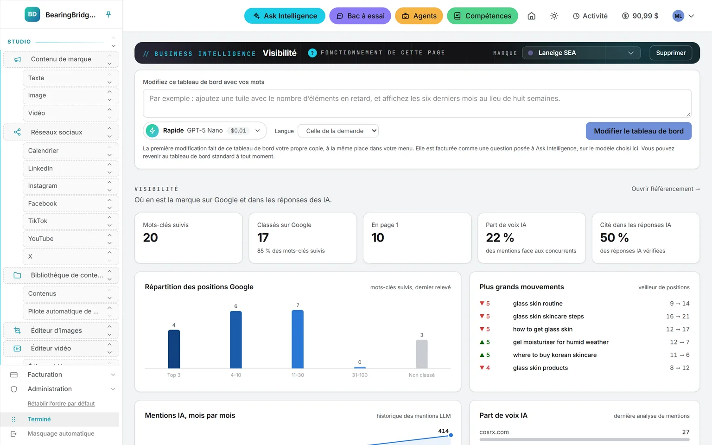Click the pin icon beside BearingBridge name

[x=108, y=14]
